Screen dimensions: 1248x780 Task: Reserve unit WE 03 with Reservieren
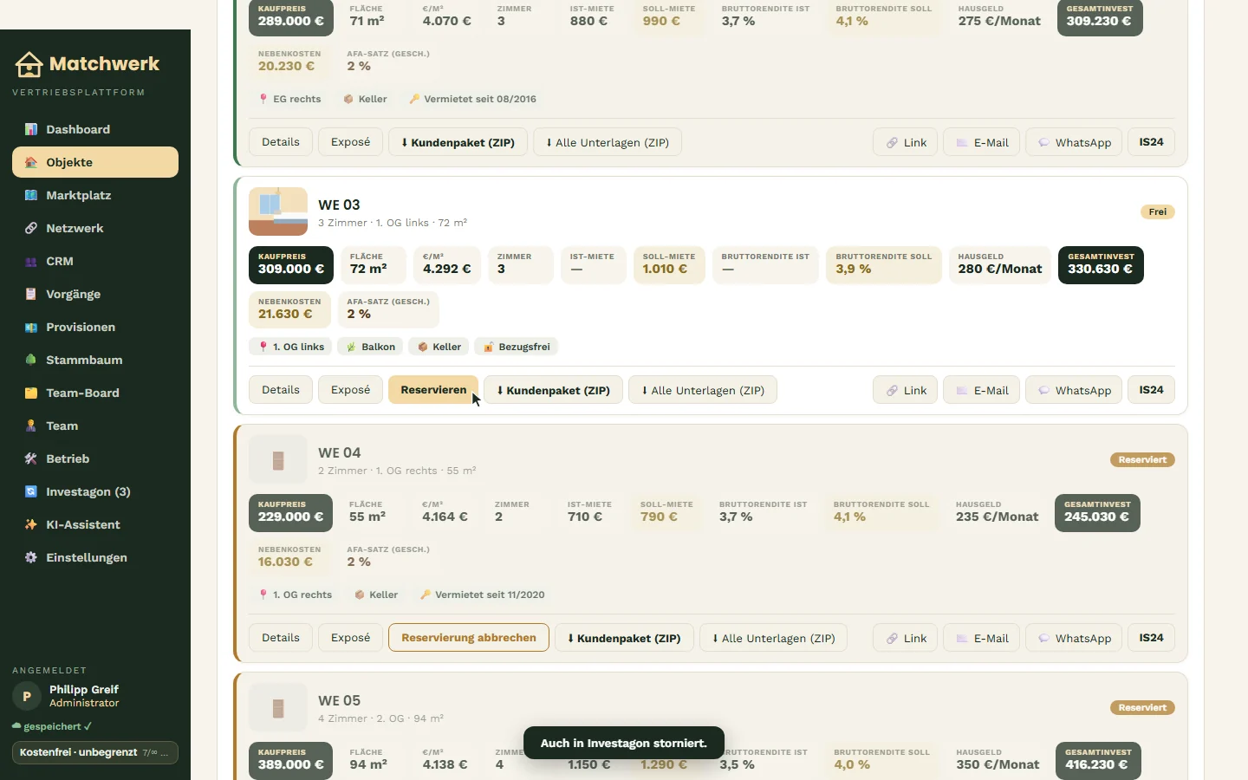[433, 390]
